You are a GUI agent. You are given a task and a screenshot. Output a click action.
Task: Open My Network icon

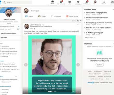tap(61, 2)
